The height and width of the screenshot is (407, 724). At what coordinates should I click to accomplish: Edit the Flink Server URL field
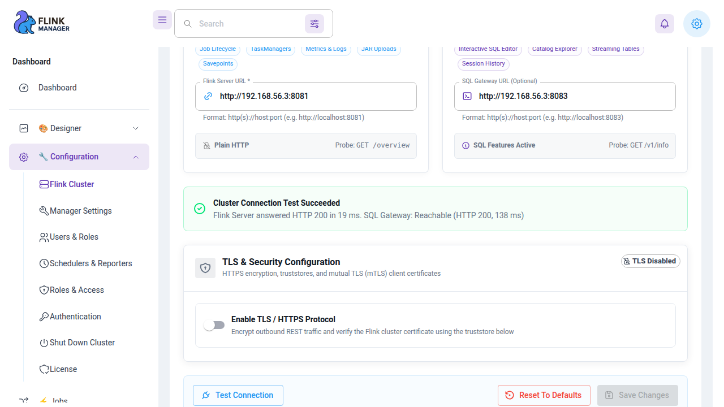(x=306, y=96)
